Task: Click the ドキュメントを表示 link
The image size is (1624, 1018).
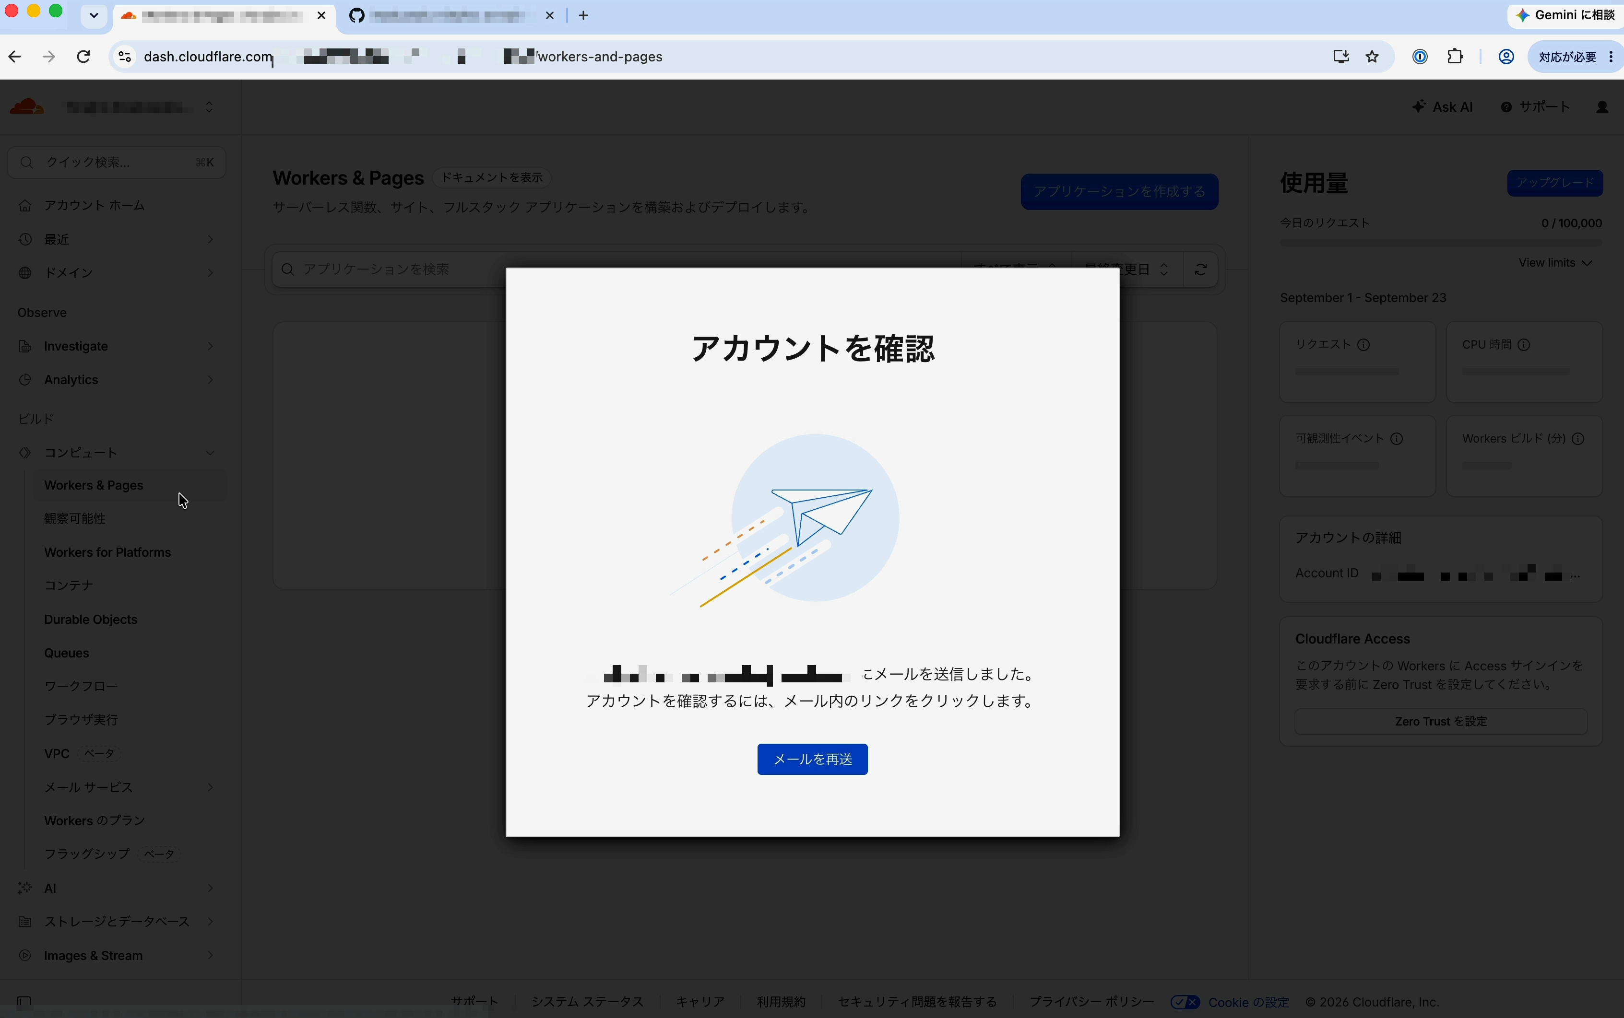Action: pos(492,177)
